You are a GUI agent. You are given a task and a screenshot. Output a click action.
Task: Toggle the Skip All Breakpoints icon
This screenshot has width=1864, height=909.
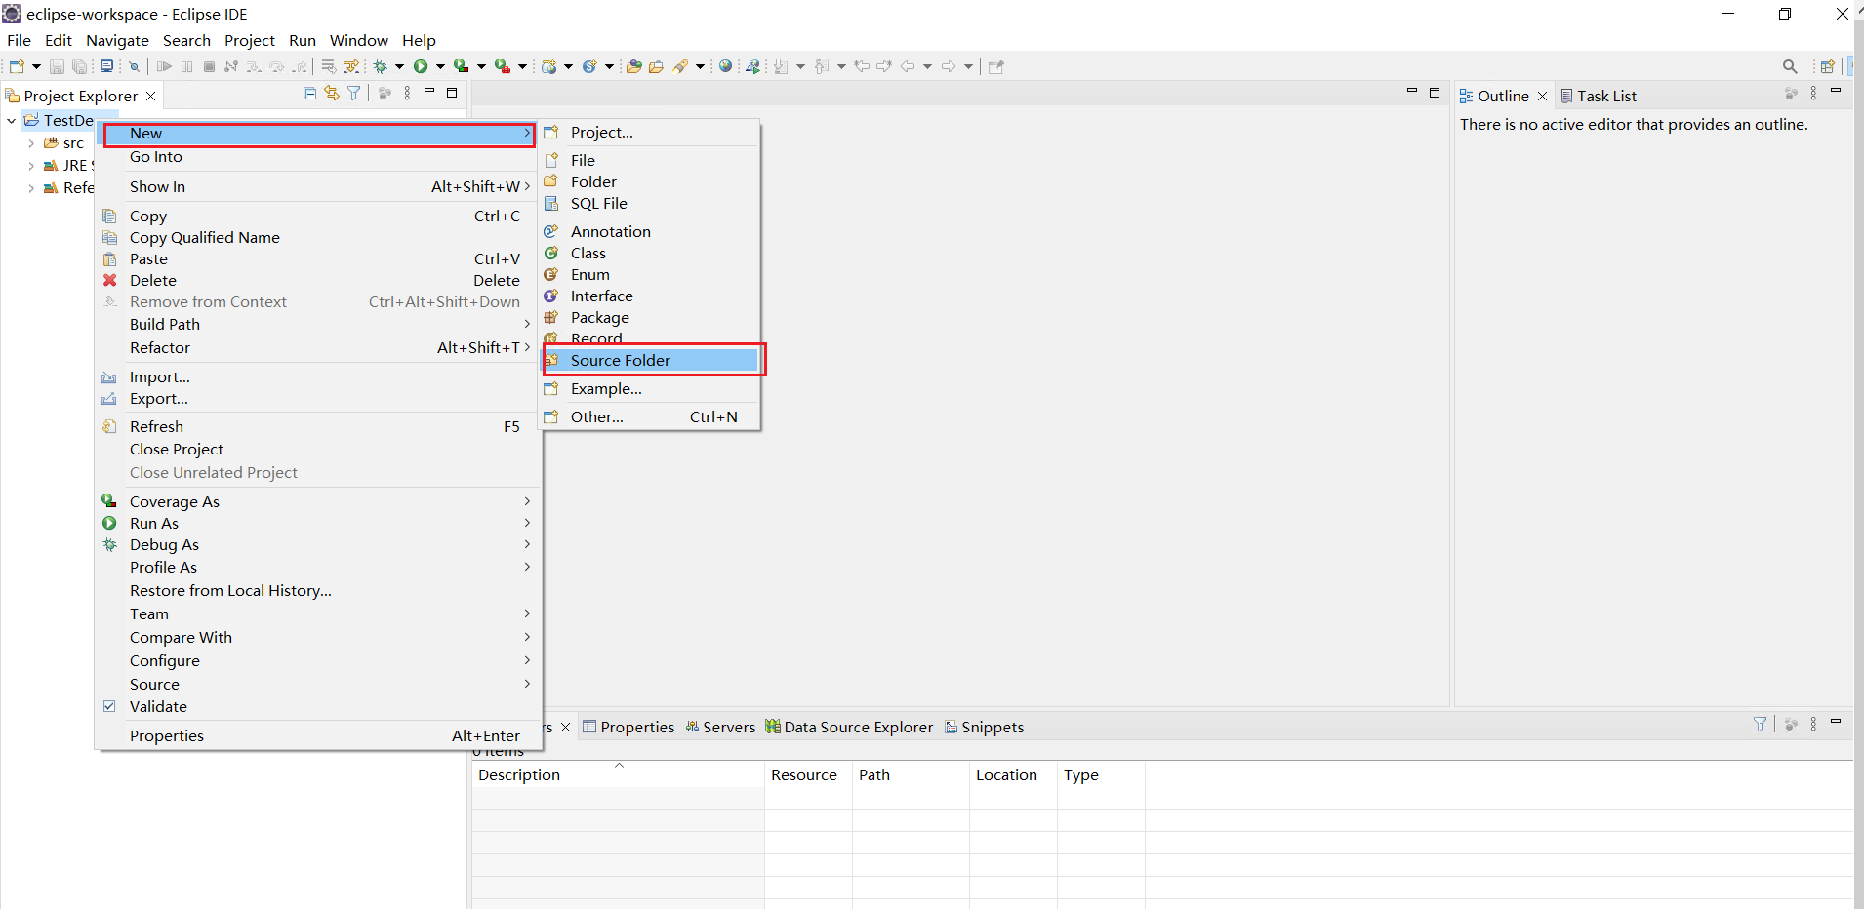pos(134,65)
